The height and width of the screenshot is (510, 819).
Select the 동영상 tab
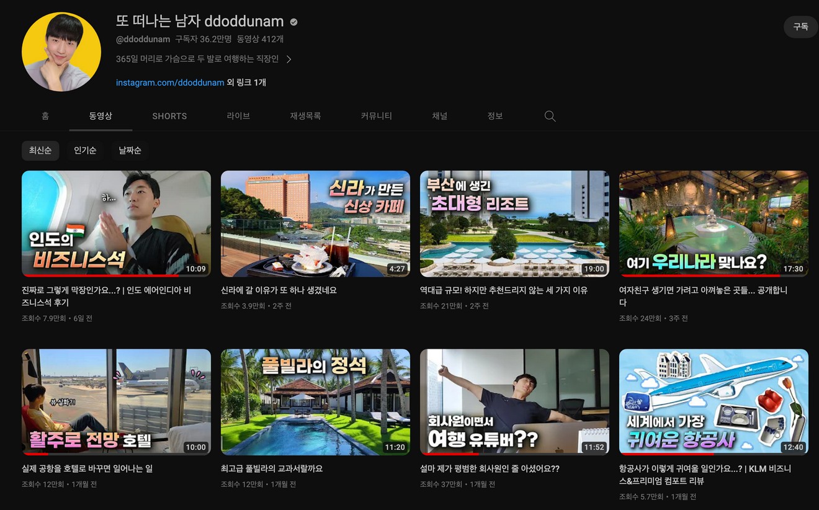click(x=101, y=116)
